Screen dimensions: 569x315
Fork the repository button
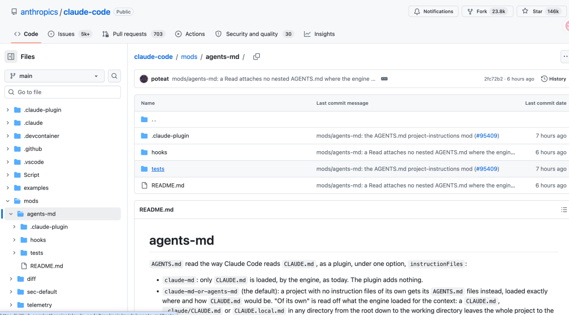tap(487, 11)
